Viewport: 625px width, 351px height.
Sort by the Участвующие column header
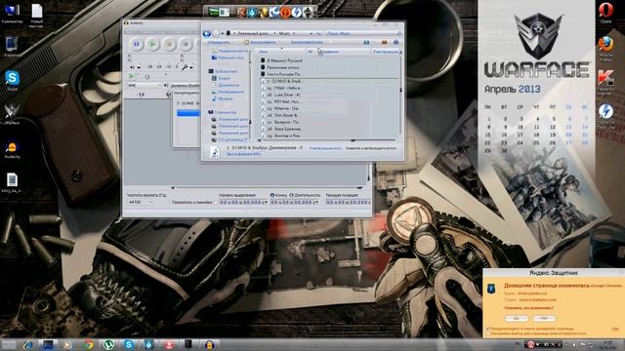(x=385, y=52)
